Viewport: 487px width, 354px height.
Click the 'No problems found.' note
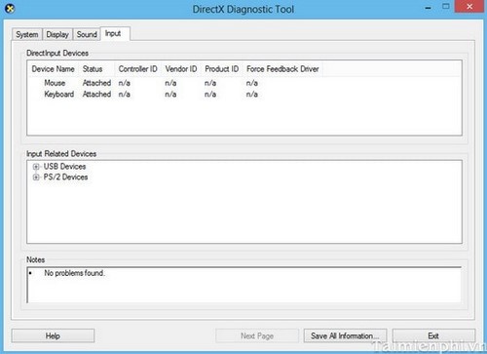tap(74, 273)
